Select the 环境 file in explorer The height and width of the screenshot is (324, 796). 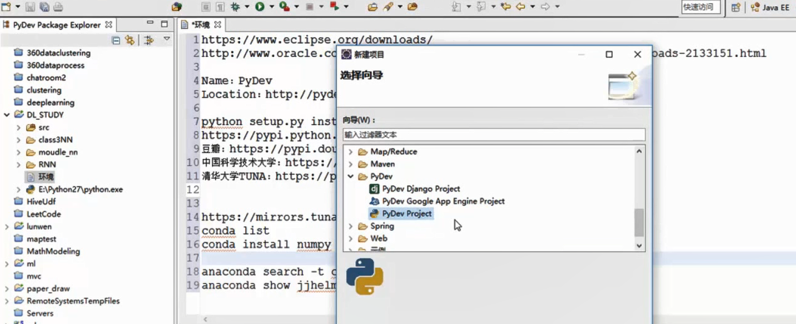[x=40, y=177]
